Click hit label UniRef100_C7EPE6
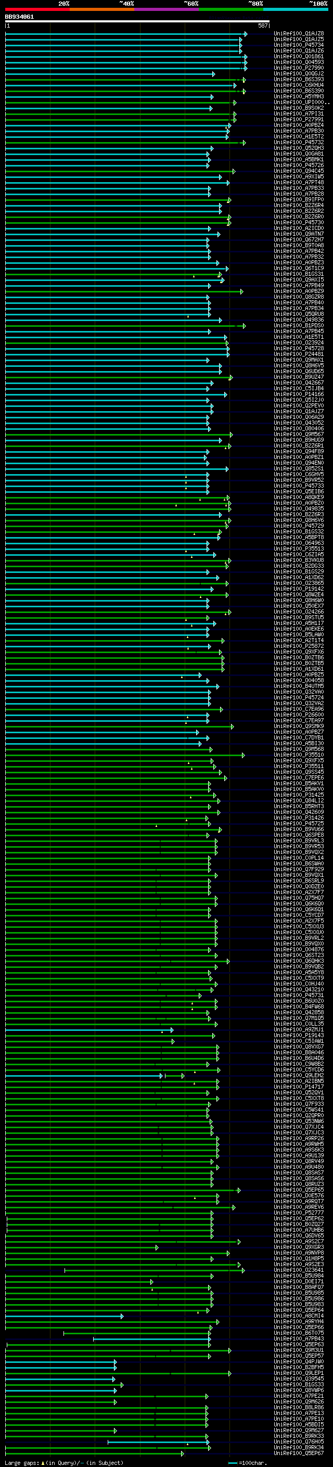The height and width of the screenshot is (1467, 333). point(299,777)
